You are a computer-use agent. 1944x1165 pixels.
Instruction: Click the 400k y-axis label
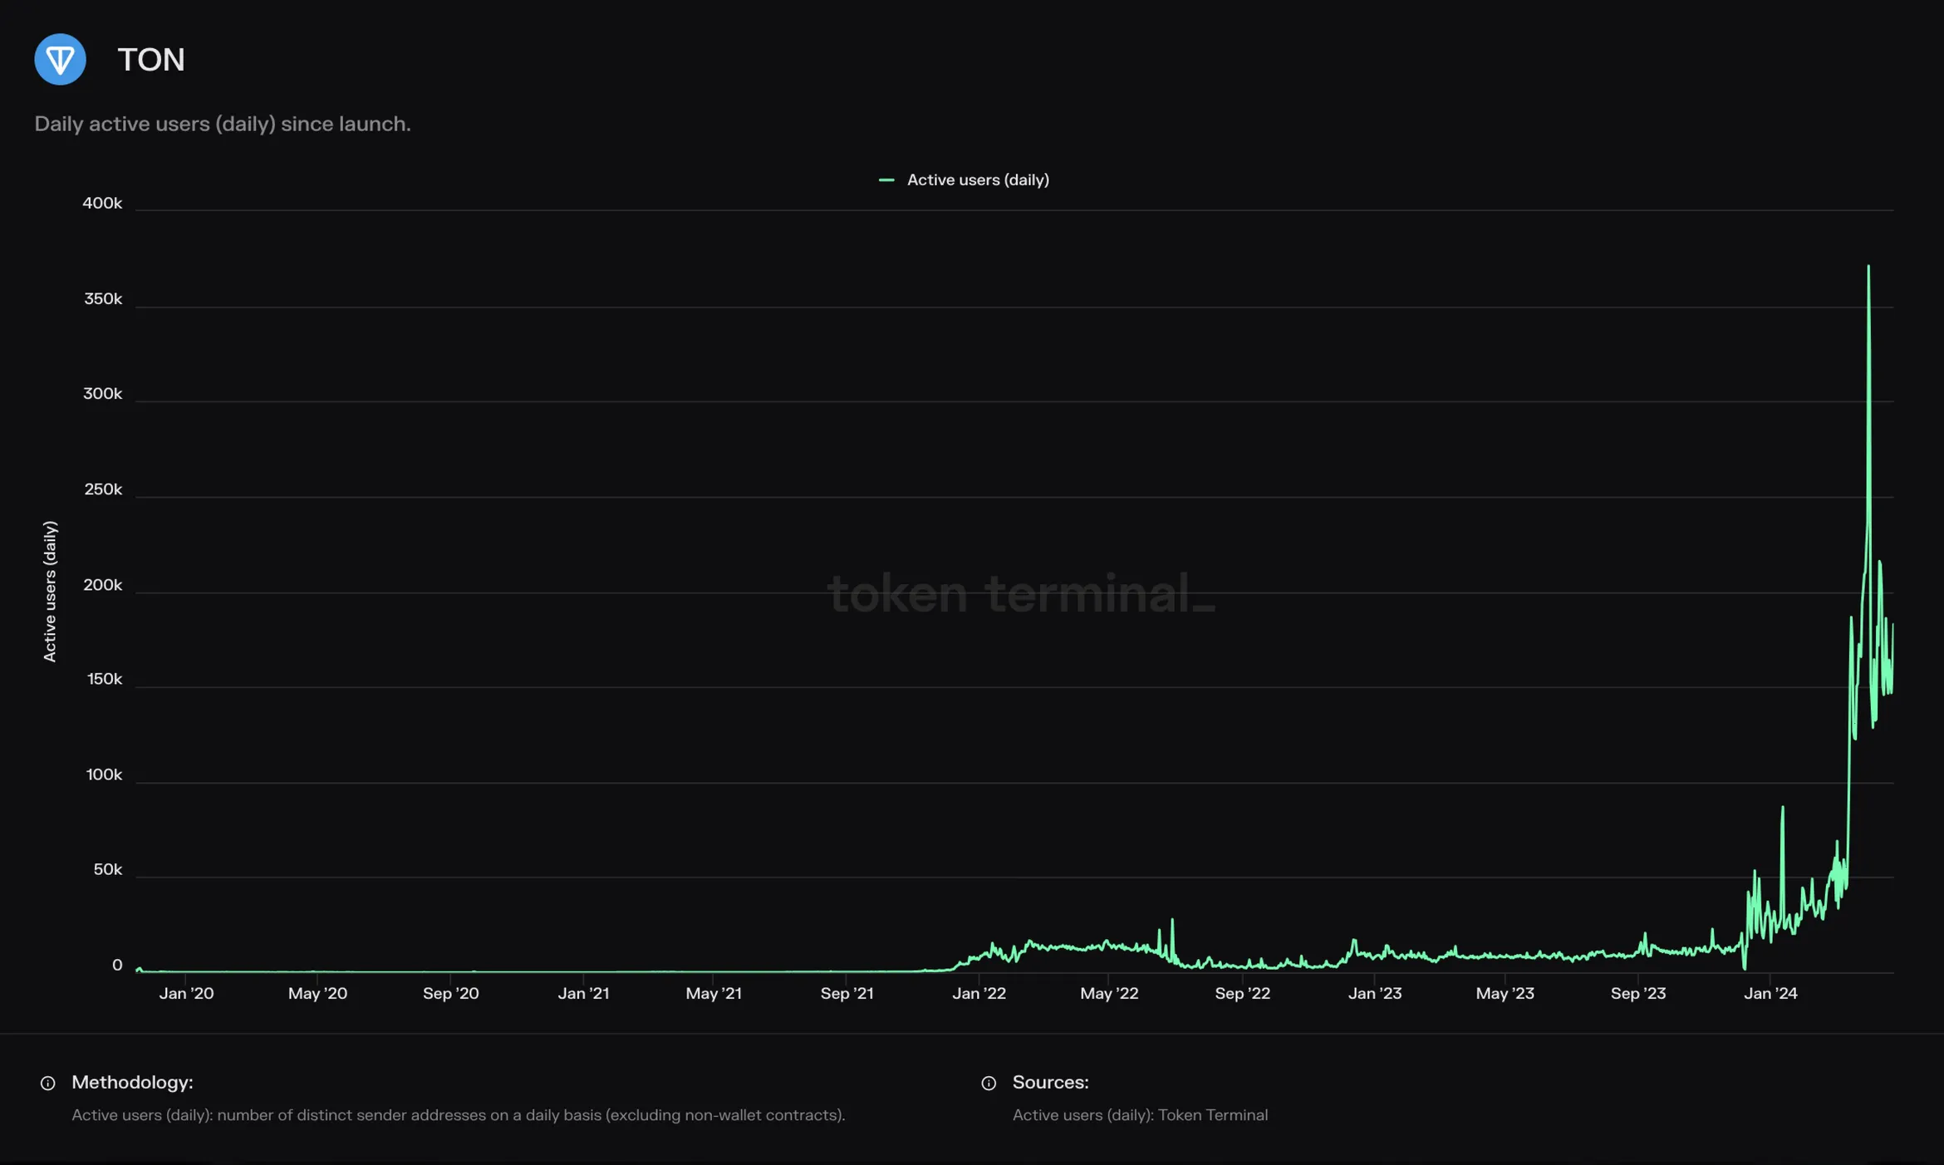pyautogui.click(x=102, y=203)
